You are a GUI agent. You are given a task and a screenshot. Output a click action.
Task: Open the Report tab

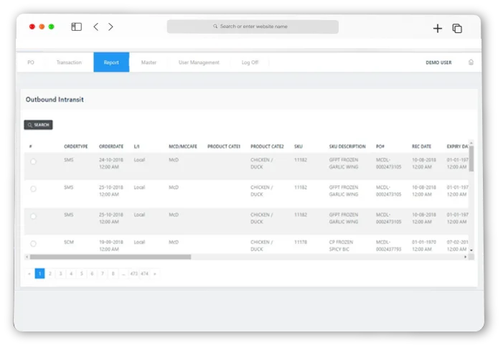click(x=111, y=62)
